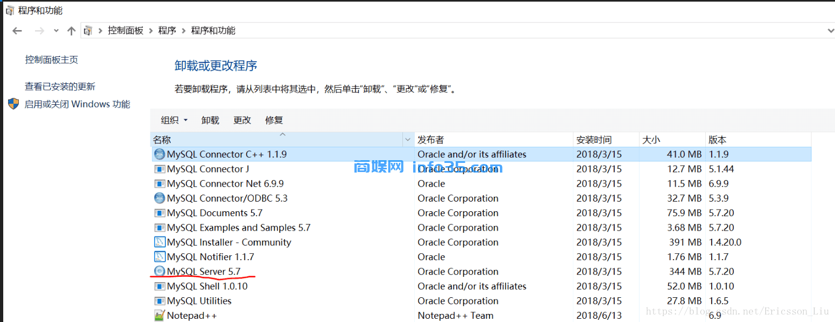Navigate to 程序 in the breadcrumb
Viewport: 835px width, 322px height.
coord(168,31)
